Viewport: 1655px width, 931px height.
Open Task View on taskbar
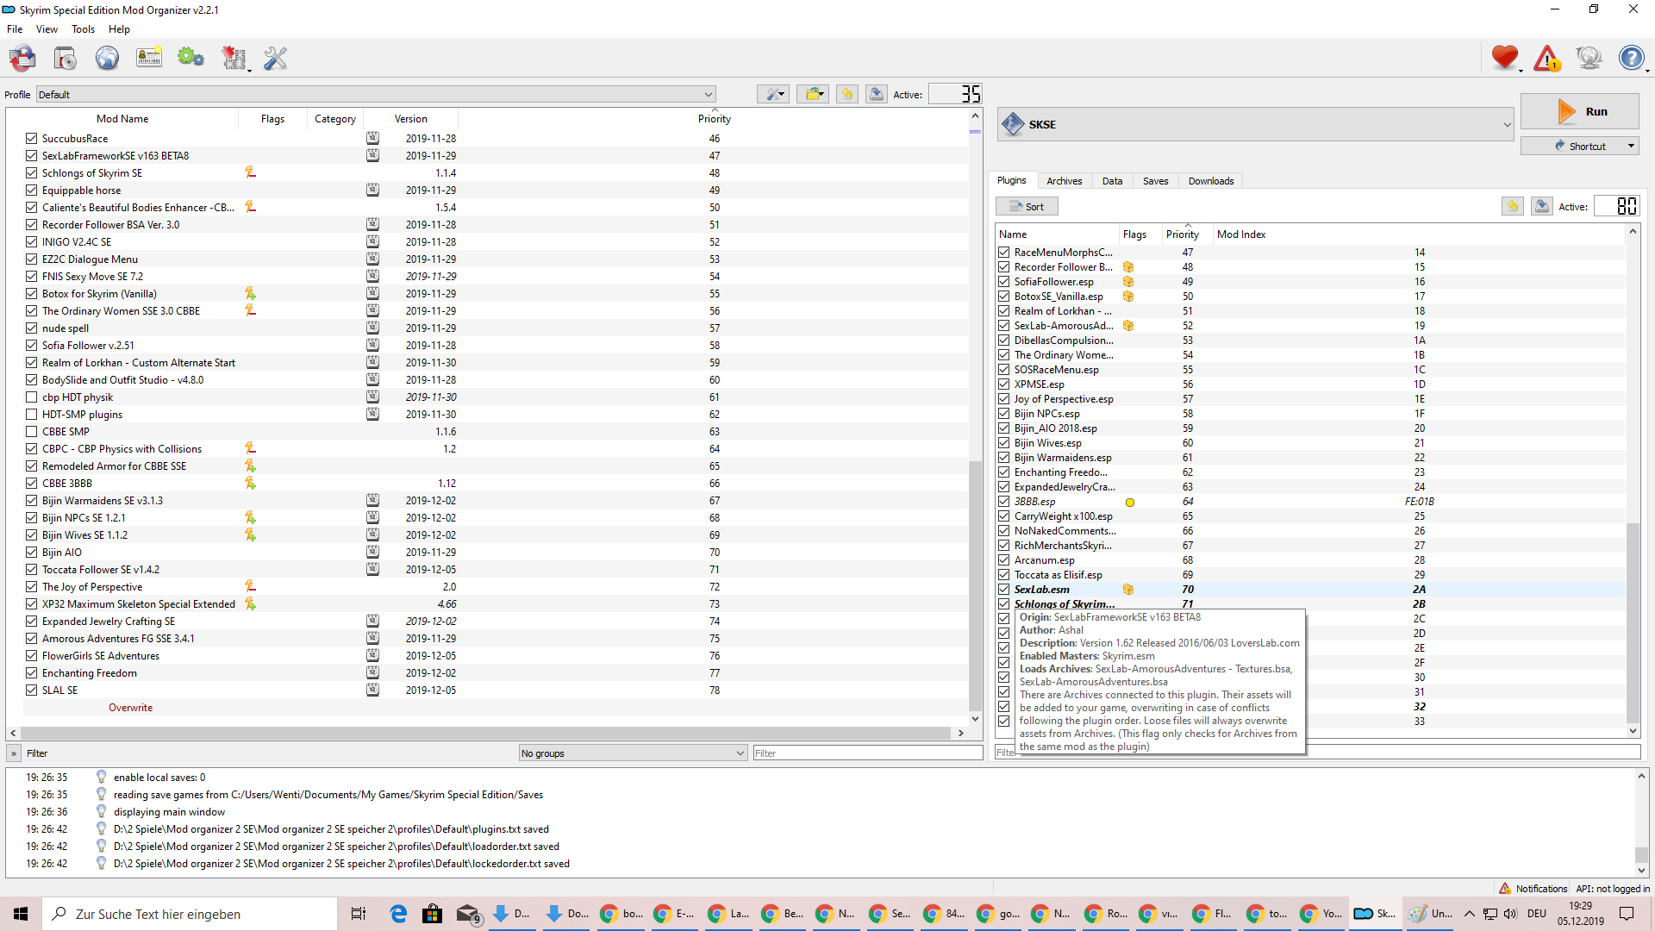[x=359, y=914]
